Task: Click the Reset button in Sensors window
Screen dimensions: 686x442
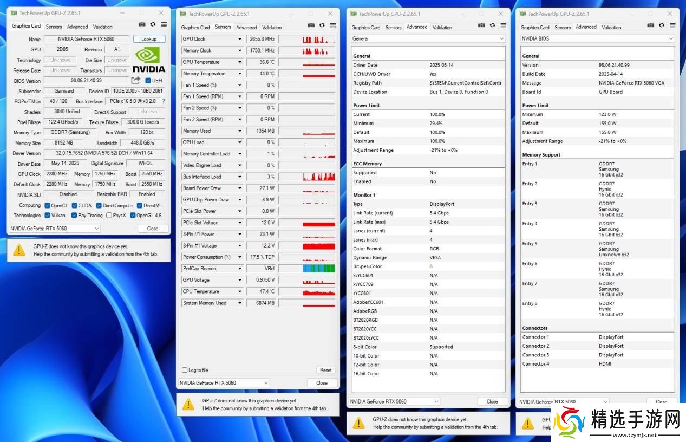Action: [x=325, y=370]
